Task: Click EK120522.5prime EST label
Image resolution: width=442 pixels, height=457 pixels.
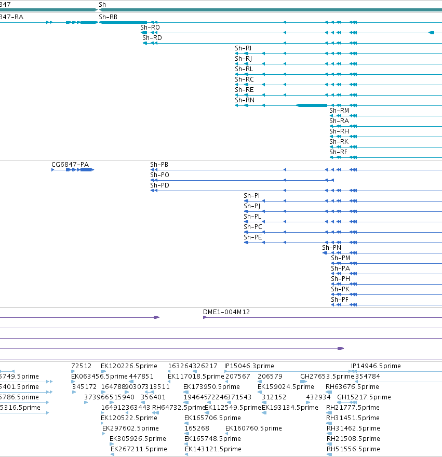Action: pos(129,418)
